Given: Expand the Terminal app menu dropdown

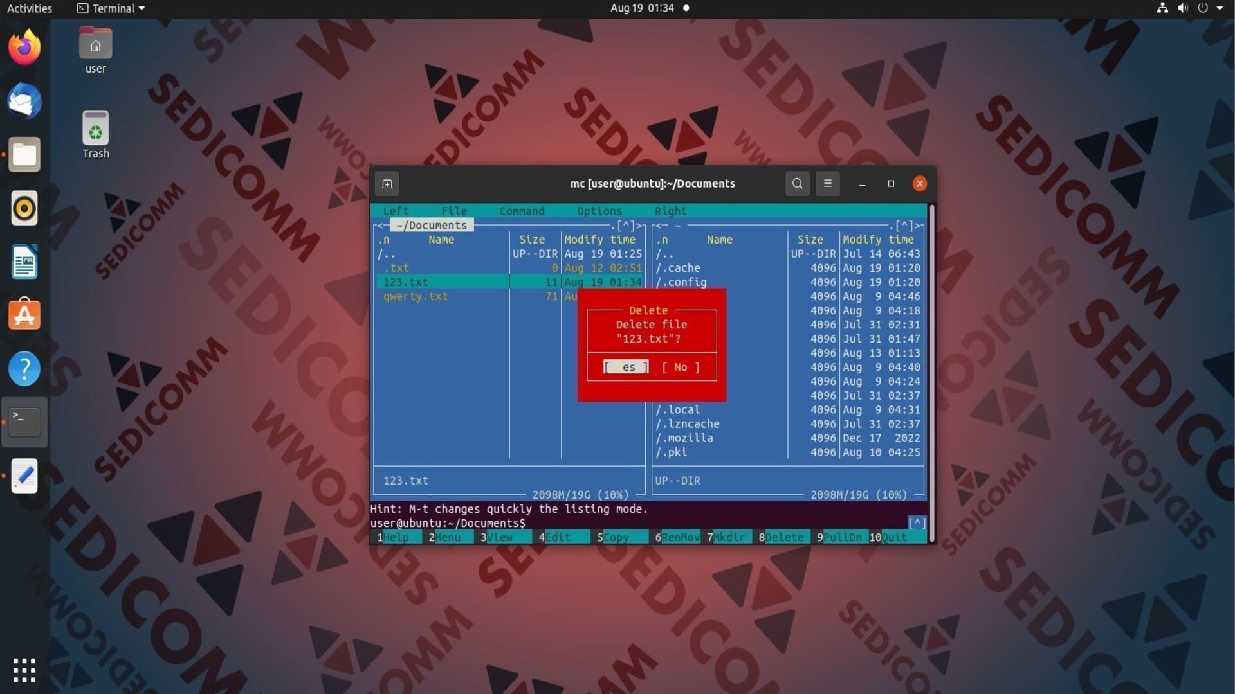Looking at the screenshot, I should click(x=113, y=8).
